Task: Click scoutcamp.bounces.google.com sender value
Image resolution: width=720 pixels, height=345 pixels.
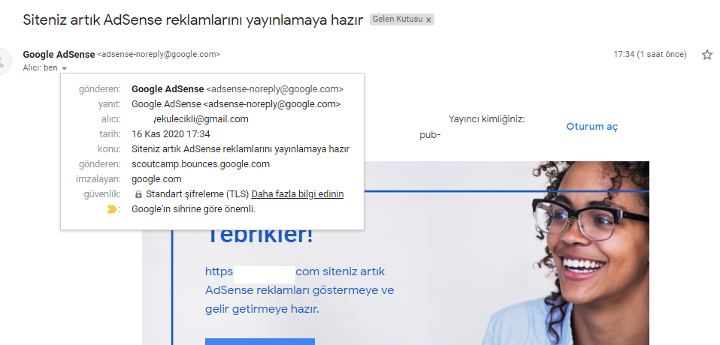Action: pos(201,164)
